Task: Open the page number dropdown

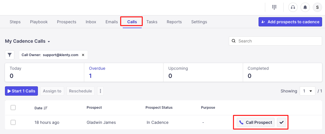Action: coord(308,91)
